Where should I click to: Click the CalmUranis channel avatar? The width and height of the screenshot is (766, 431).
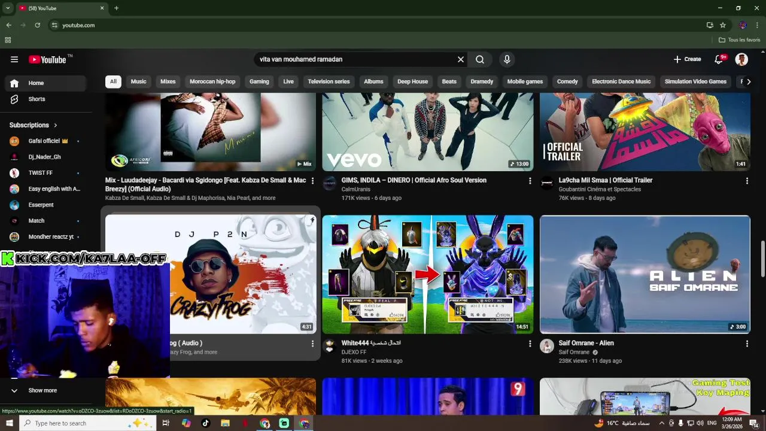[x=329, y=183]
